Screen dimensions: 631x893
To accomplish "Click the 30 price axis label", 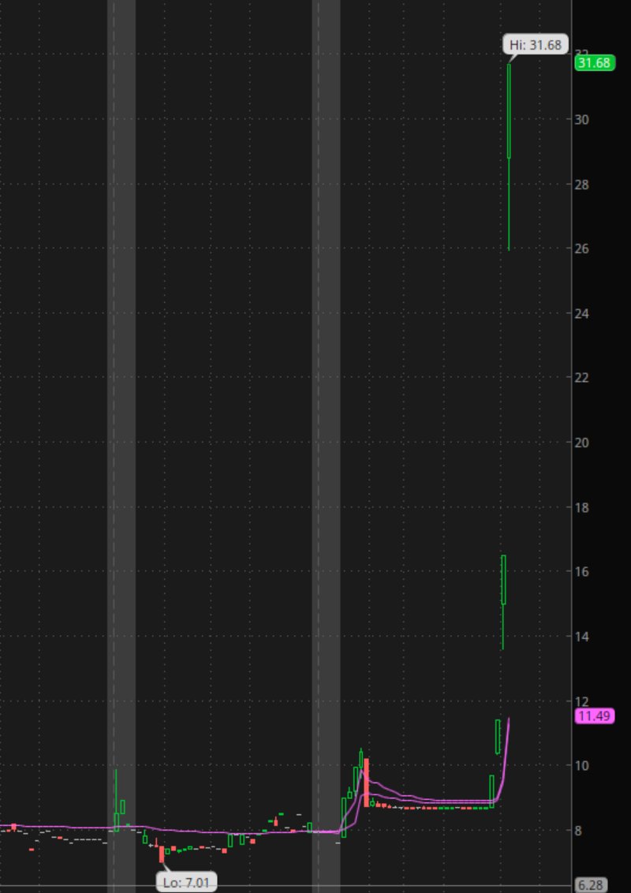I will (x=581, y=120).
